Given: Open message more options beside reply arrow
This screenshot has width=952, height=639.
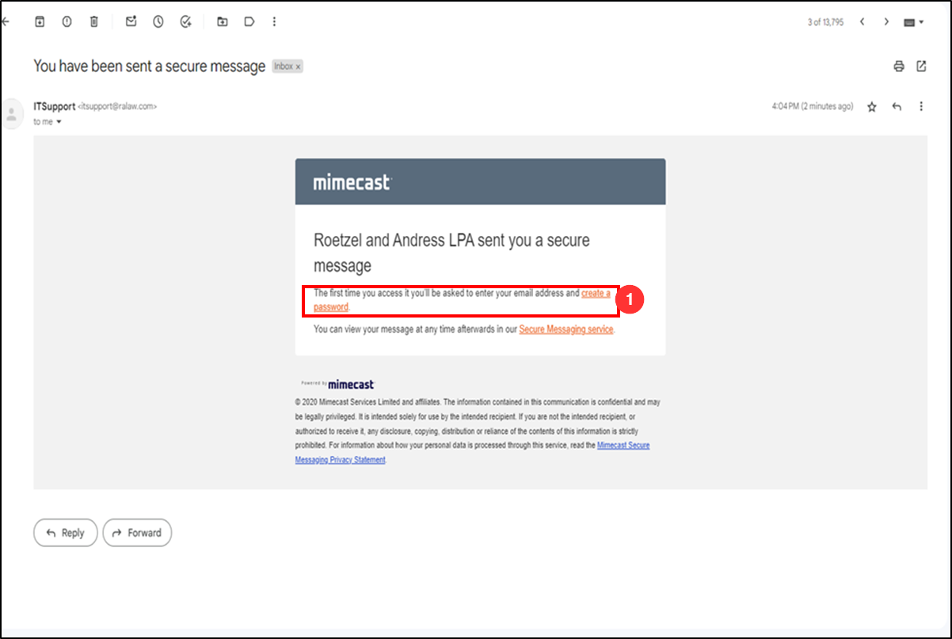Looking at the screenshot, I should [920, 107].
